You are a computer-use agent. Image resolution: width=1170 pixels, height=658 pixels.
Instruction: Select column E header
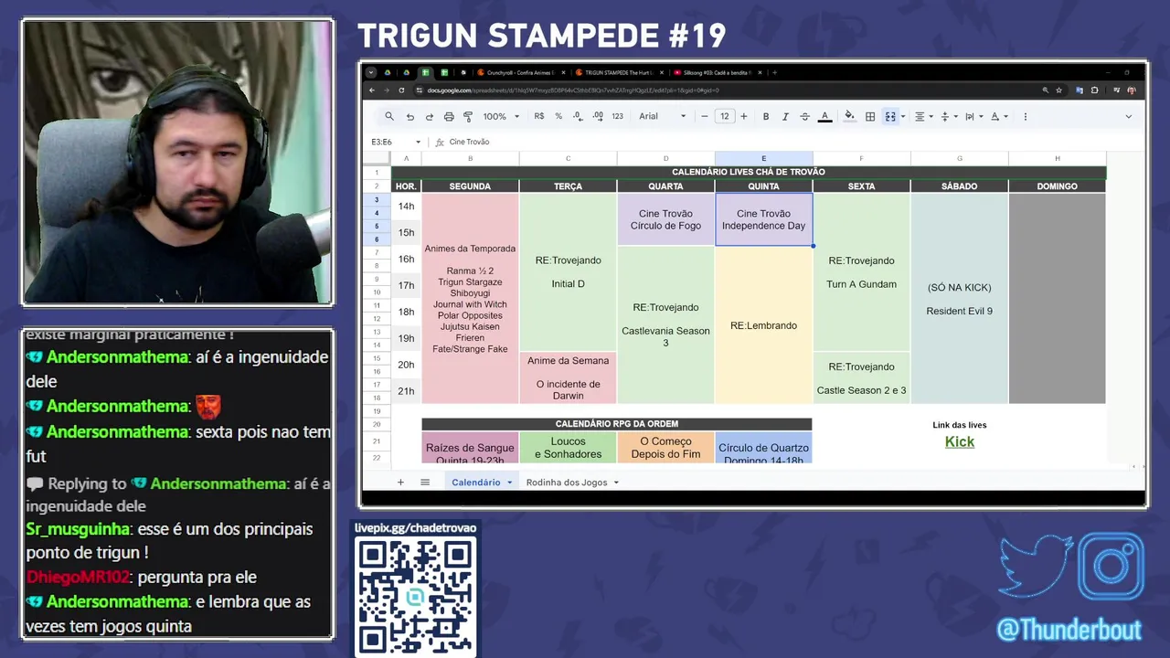[763, 158]
